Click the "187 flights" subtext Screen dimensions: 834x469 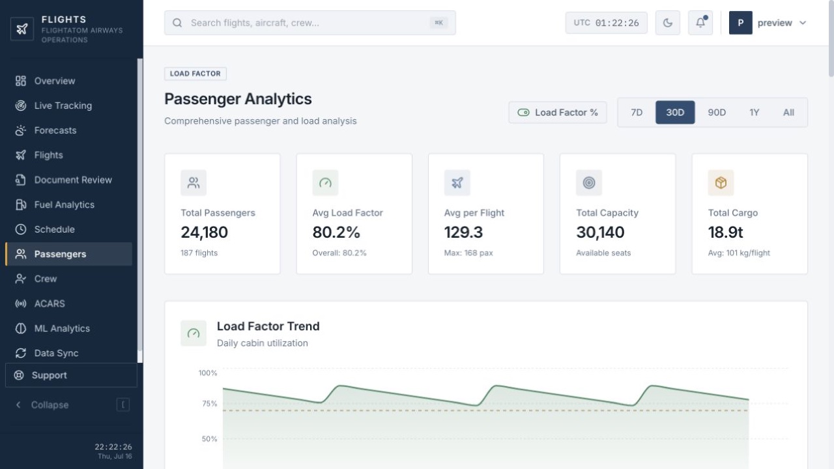pyautogui.click(x=199, y=253)
